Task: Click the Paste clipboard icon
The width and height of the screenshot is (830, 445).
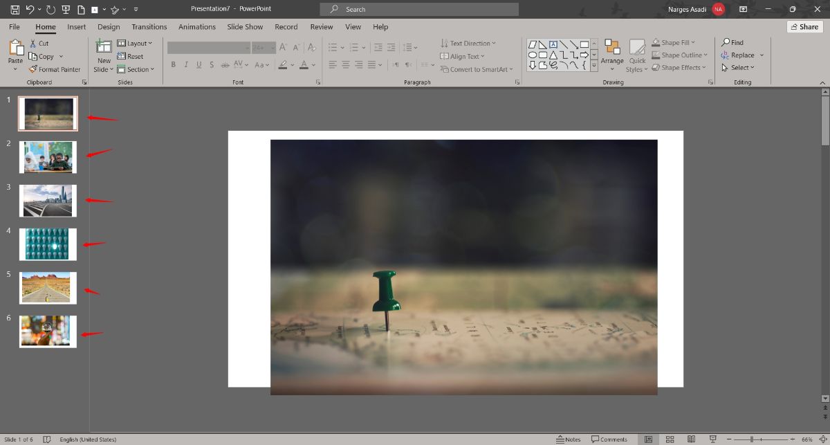Action: [x=15, y=48]
